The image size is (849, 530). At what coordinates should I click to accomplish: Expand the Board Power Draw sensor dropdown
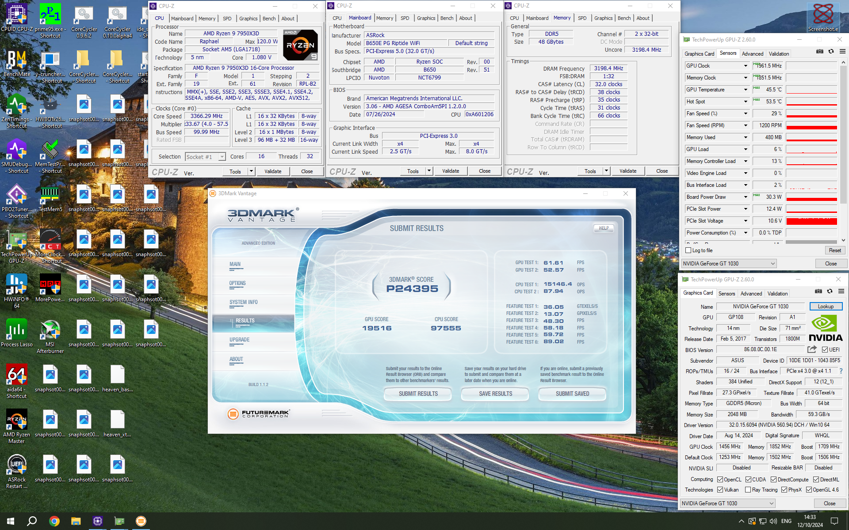[746, 197]
